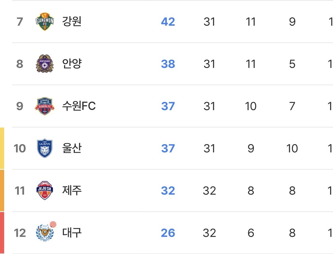The width and height of the screenshot is (333, 254).
Task: Tap the purple Anyang club crest
Action: tap(44, 64)
